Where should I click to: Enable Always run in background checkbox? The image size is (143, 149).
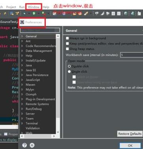67,38
